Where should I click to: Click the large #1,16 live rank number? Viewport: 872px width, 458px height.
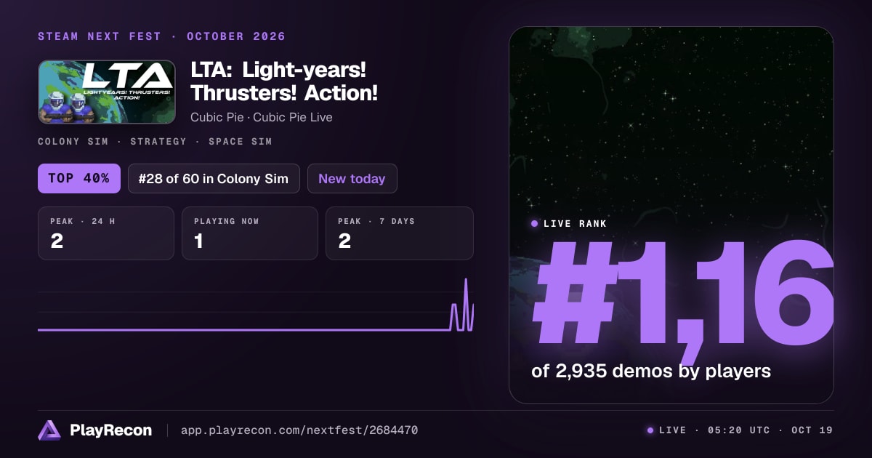(x=683, y=293)
